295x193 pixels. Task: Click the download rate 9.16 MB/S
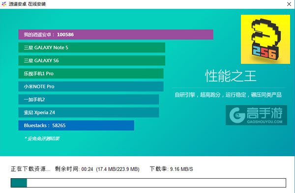[x=181, y=169]
